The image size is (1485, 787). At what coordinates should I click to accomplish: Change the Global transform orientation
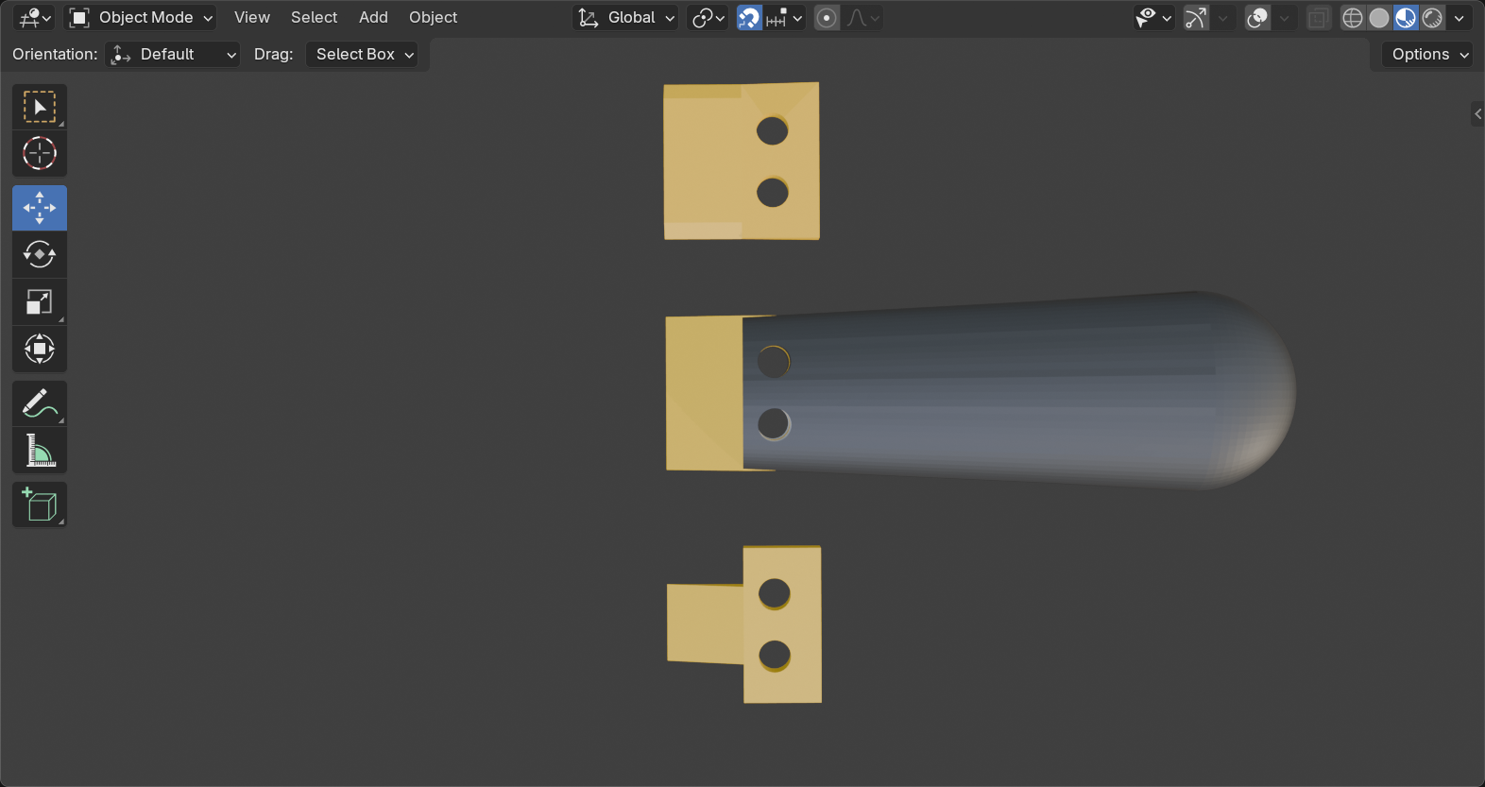(625, 17)
